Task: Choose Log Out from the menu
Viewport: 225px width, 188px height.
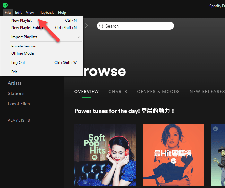Action: coord(42,63)
